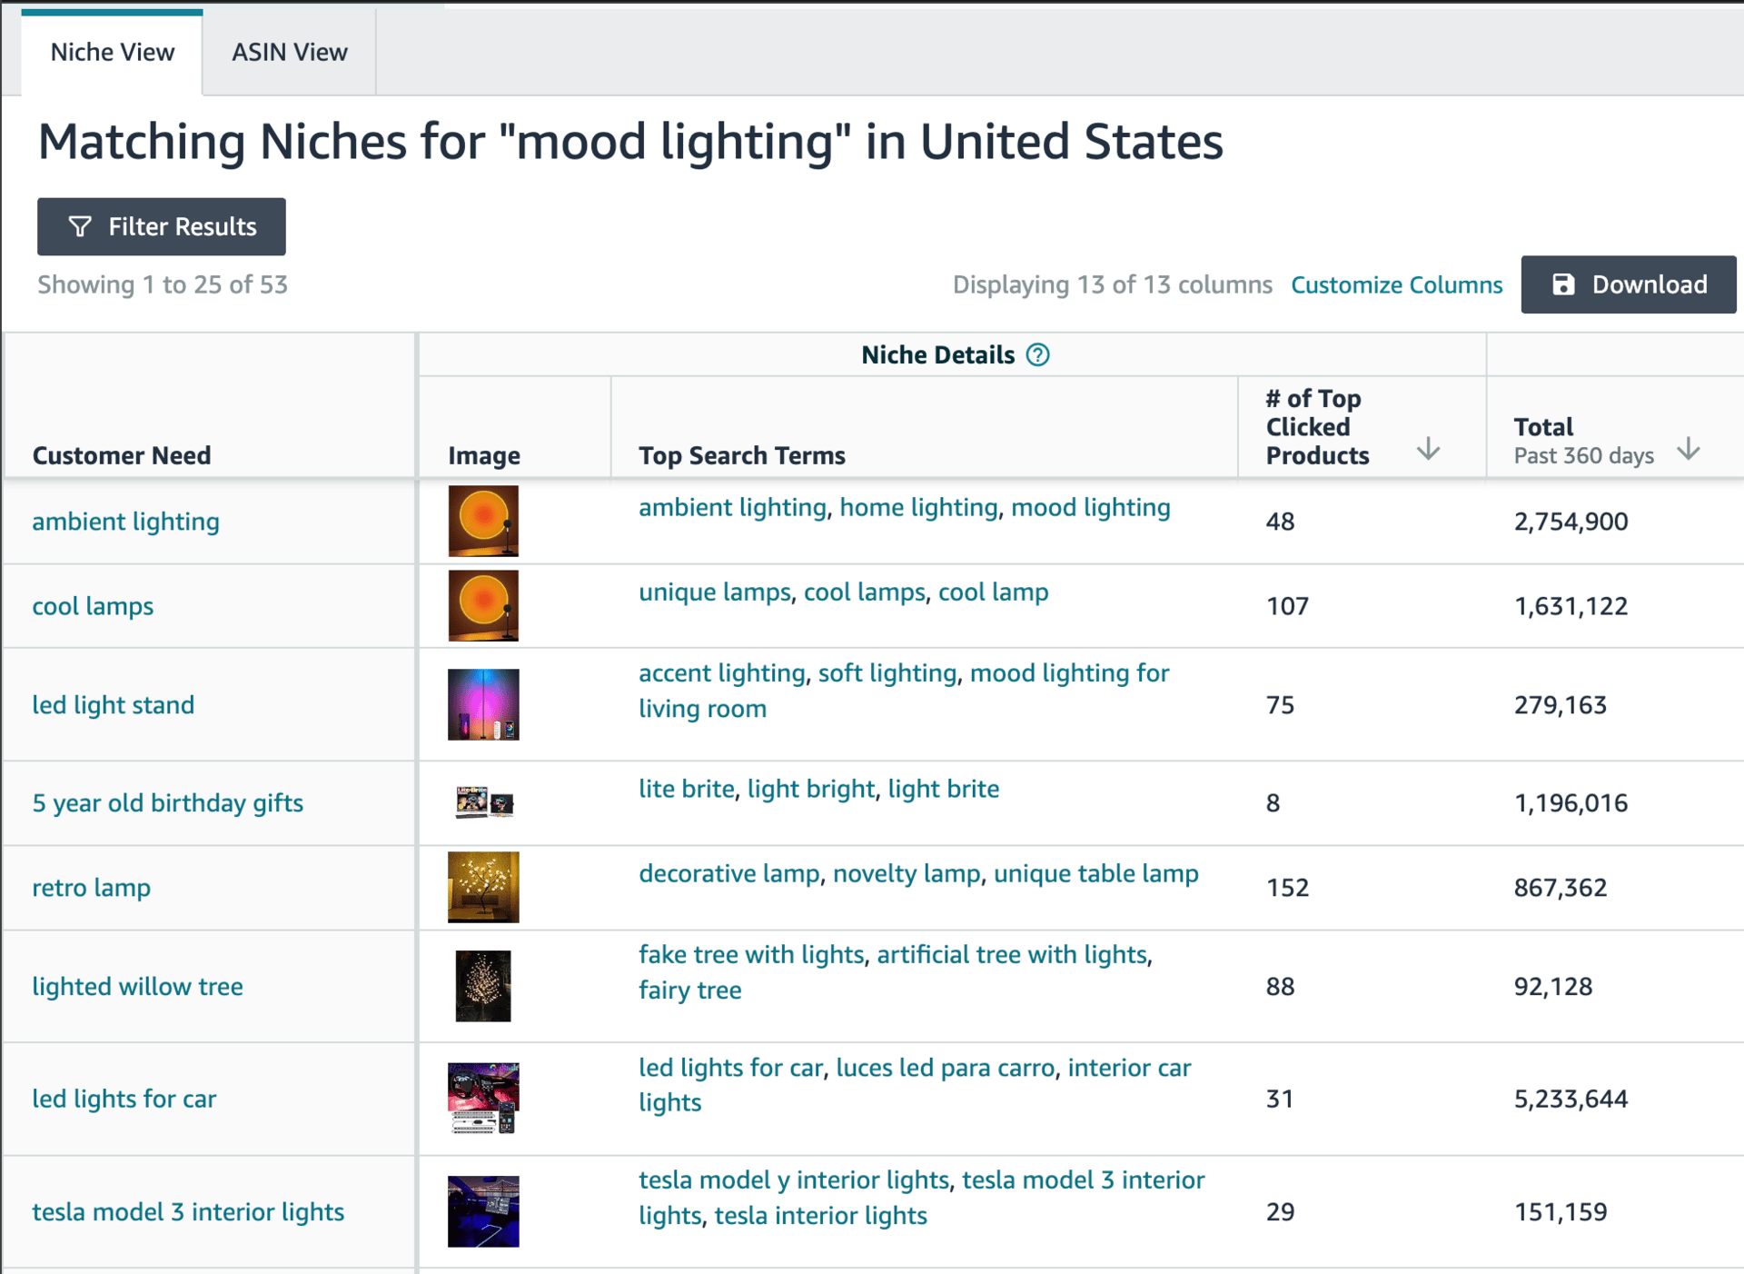Select the novelty lamp search term
This screenshot has width=1744, height=1274.
(907, 874)
